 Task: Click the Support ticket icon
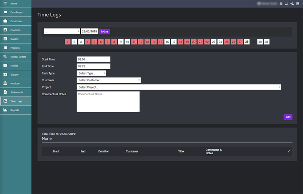tap(5, 74)
